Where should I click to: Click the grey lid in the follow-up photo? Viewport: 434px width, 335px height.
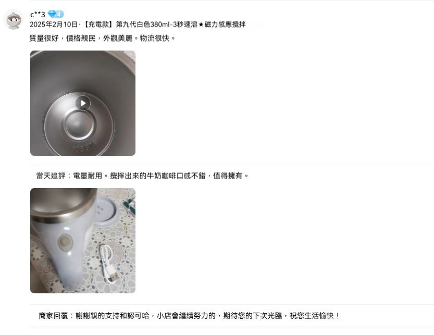coord(108,212)
